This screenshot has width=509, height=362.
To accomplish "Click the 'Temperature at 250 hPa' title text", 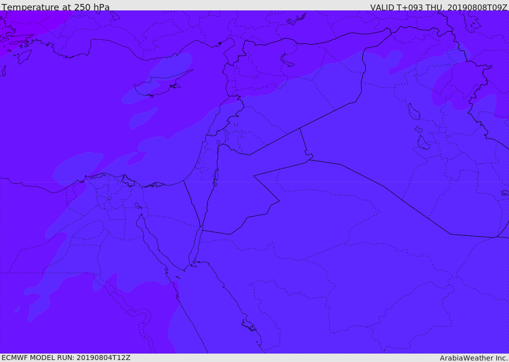I will tap(56, 7).
